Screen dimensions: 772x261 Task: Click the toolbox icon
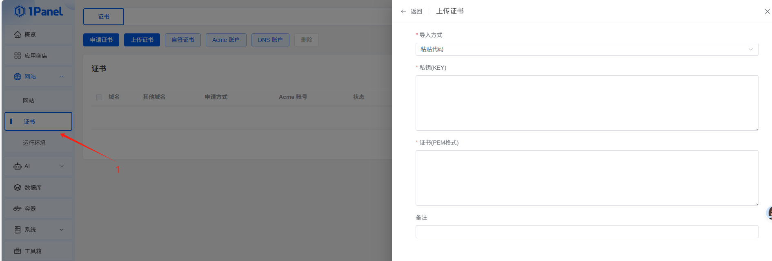pyautogui.click(x=18, y=251)
